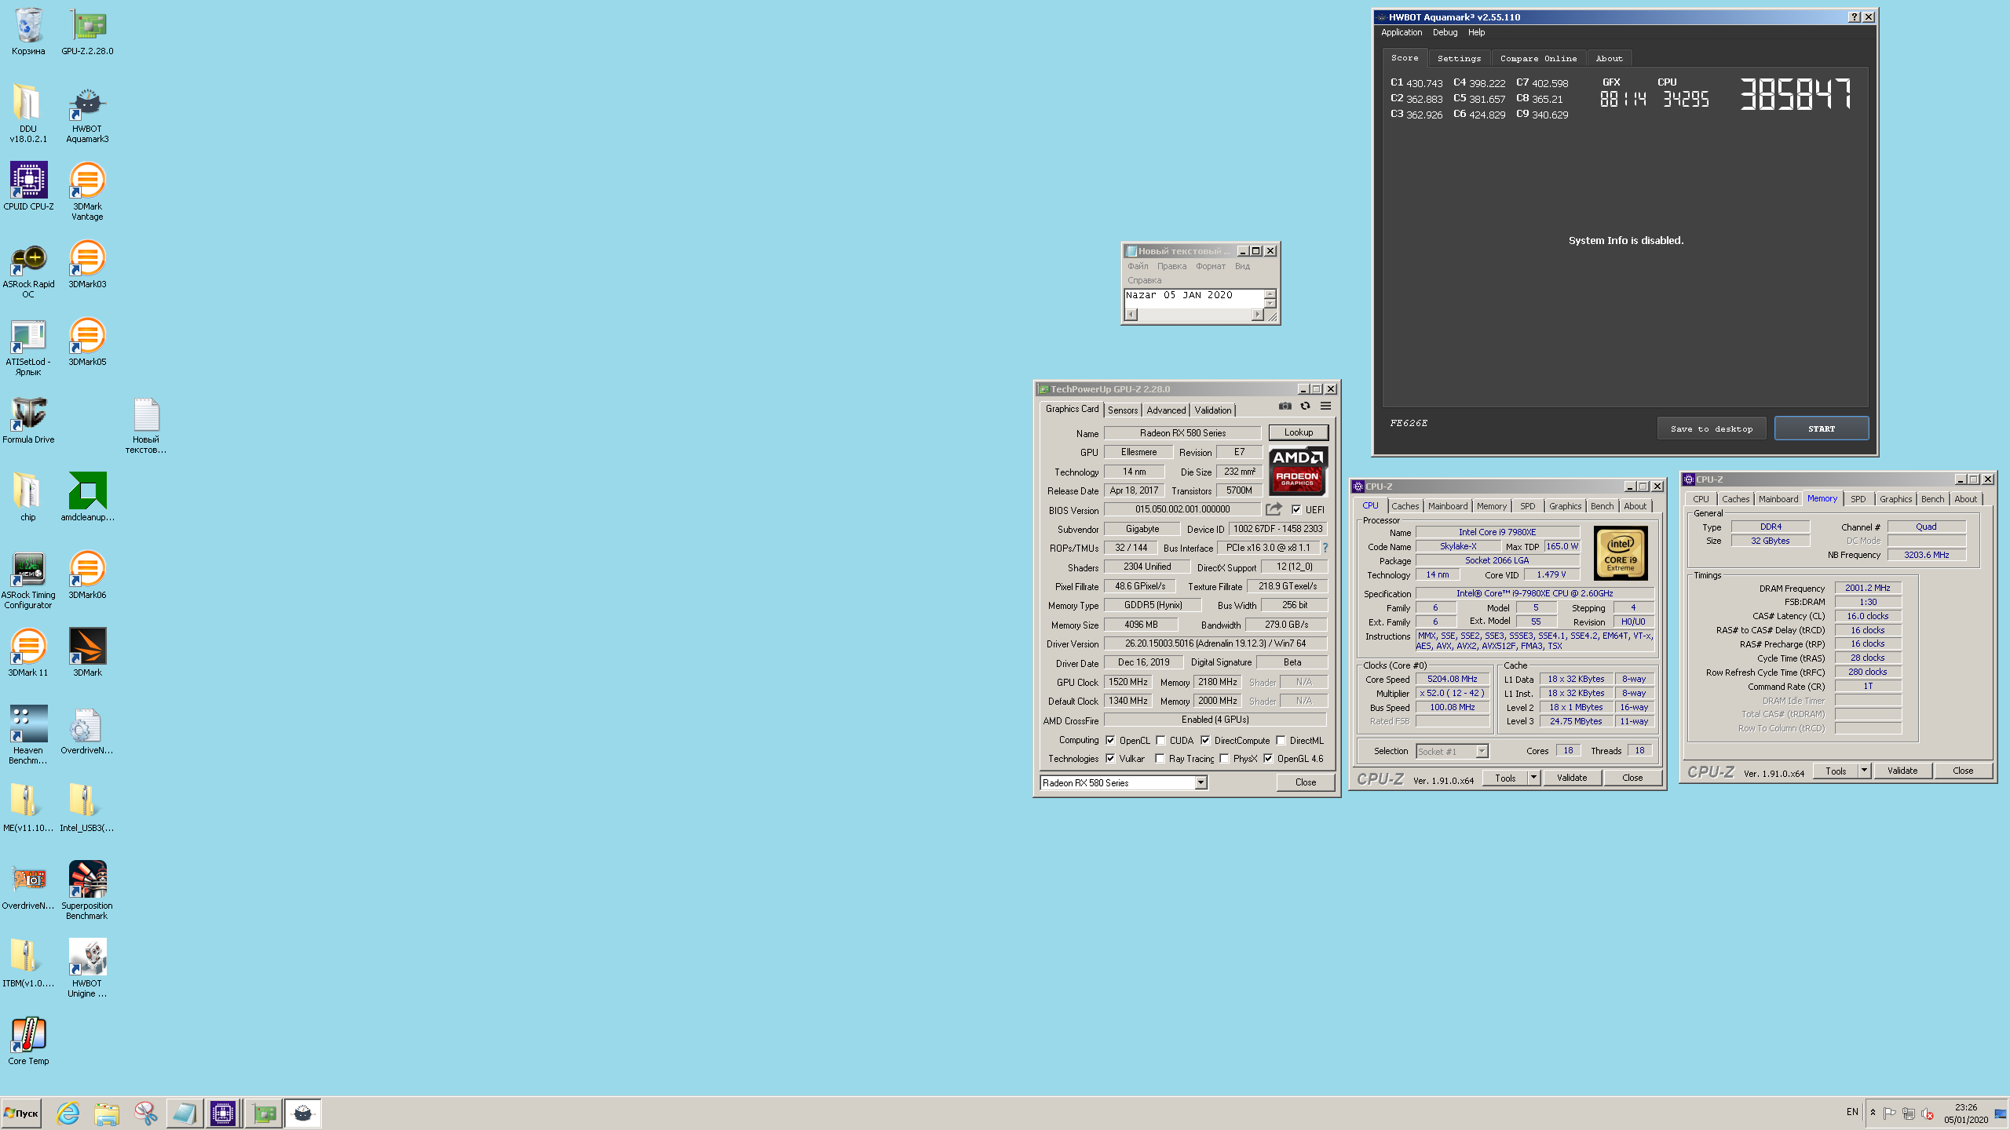Open the Recycle Bin (Корзина) desktop icon
The height and width of the screenshot is (1130, 2010).
click(28, 32)
